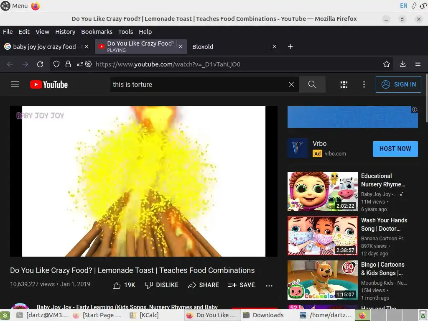Open the View menu
The image size is (428, 321).
tap(42, 32)
